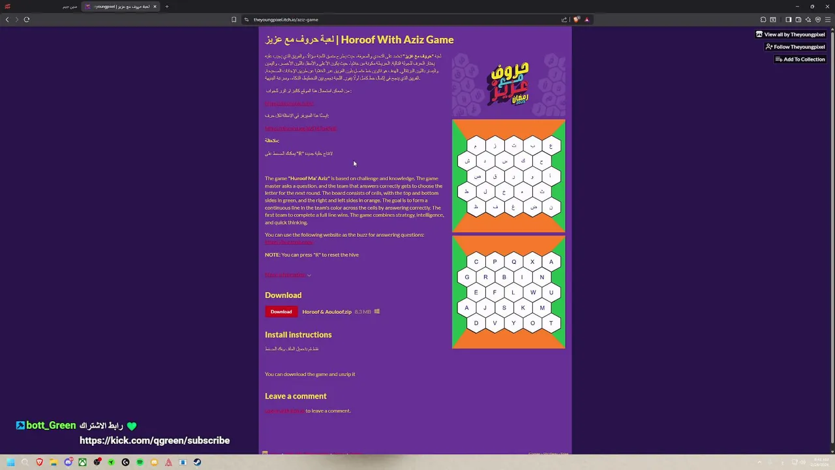Open Spotify from taskbar
835x470 pixels.
(x=140, y=462)
